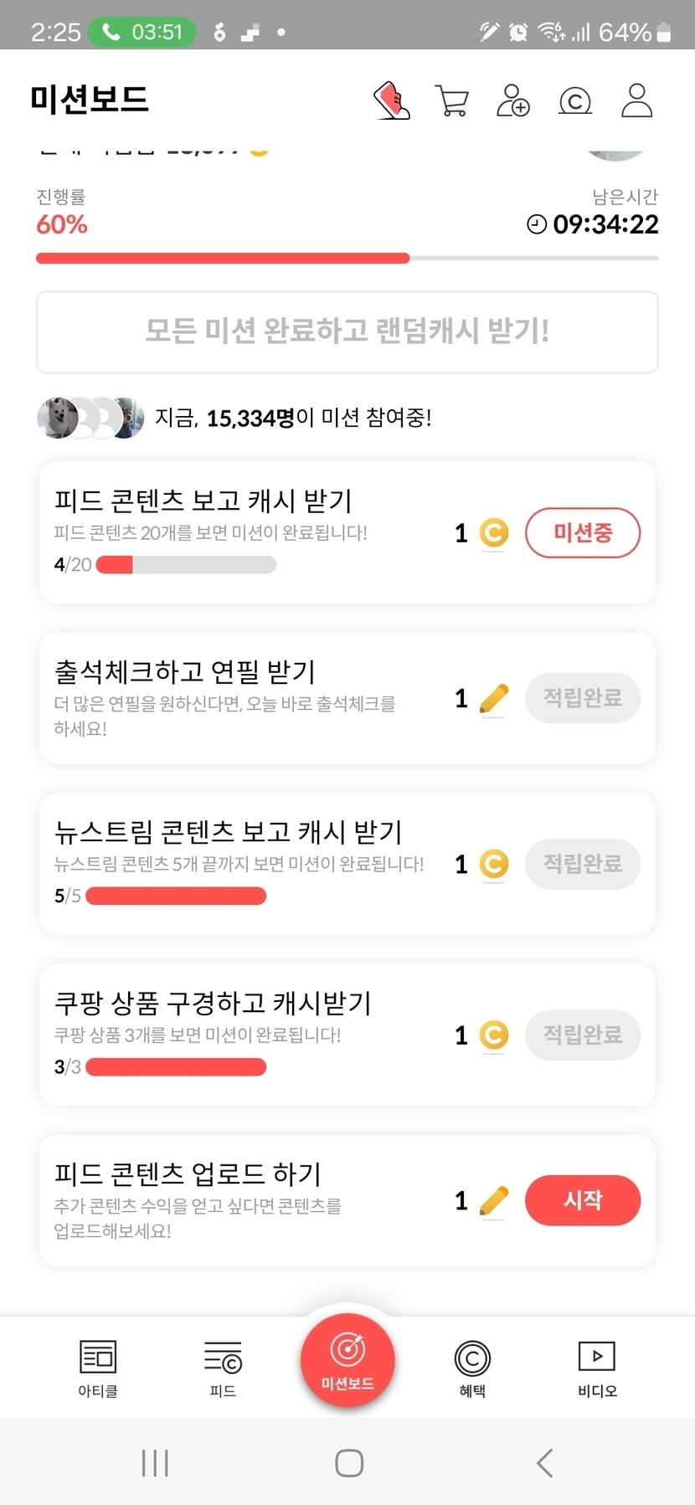Tap 적립완료 on 뉴스트림 mission
Image resolution: width=695 pixels, height=1505 pixels.
[583, 864]
